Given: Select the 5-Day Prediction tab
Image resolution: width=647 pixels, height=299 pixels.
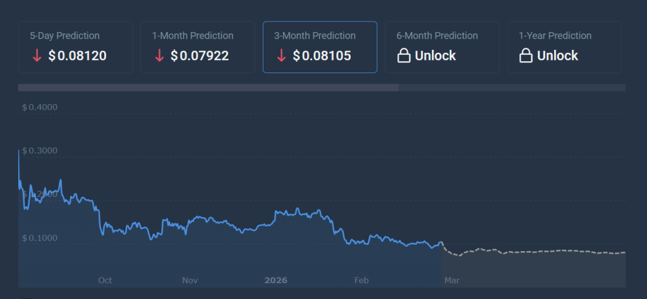Looking at the screenshot, I should (x=75, y=47).
